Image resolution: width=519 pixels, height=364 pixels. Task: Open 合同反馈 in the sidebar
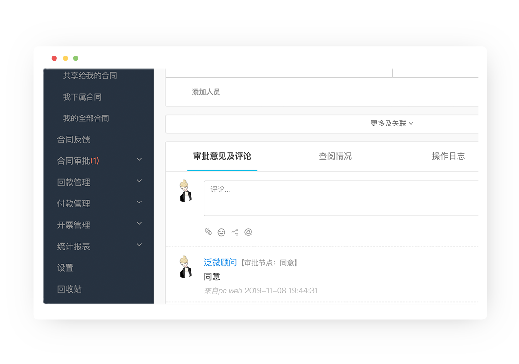[x=73, y=140]
